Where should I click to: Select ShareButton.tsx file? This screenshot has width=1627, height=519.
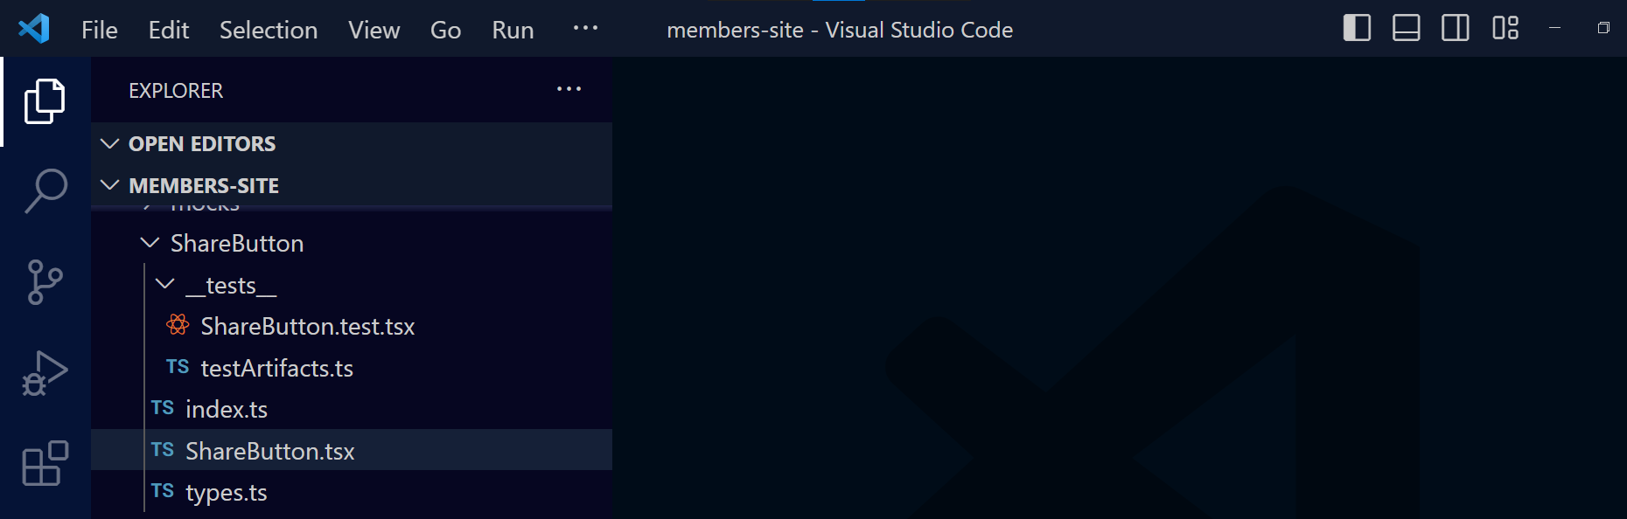pyautogui.click(x=352, y=450)
